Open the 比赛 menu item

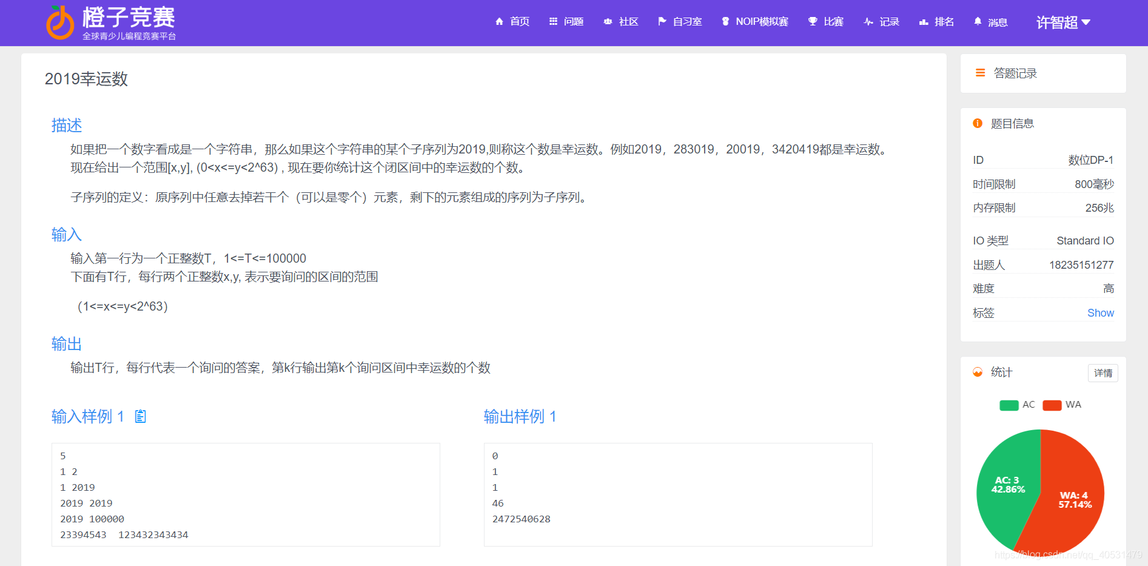pyautogui.click(x=834, y=22)
